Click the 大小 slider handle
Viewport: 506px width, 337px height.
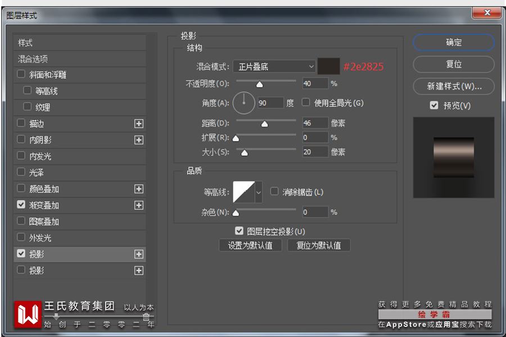tap(245, 153)
